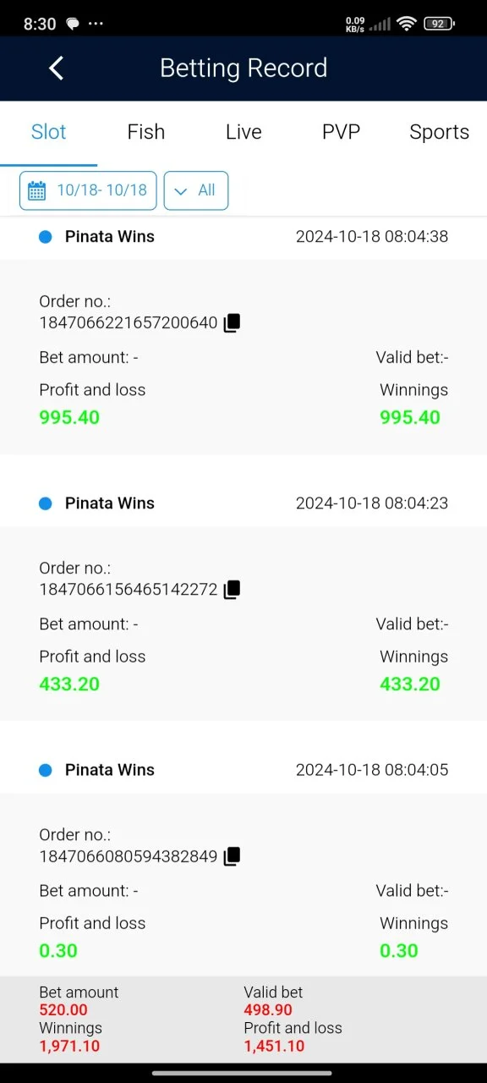Tap the chat bubble notification icon

click(x=73, y=25)
